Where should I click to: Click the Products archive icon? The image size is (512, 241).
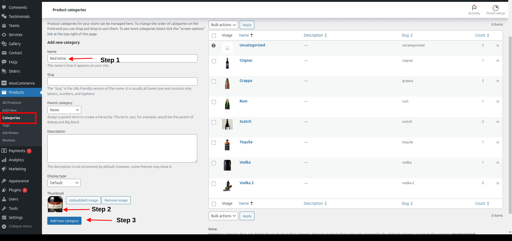[4, 92]
